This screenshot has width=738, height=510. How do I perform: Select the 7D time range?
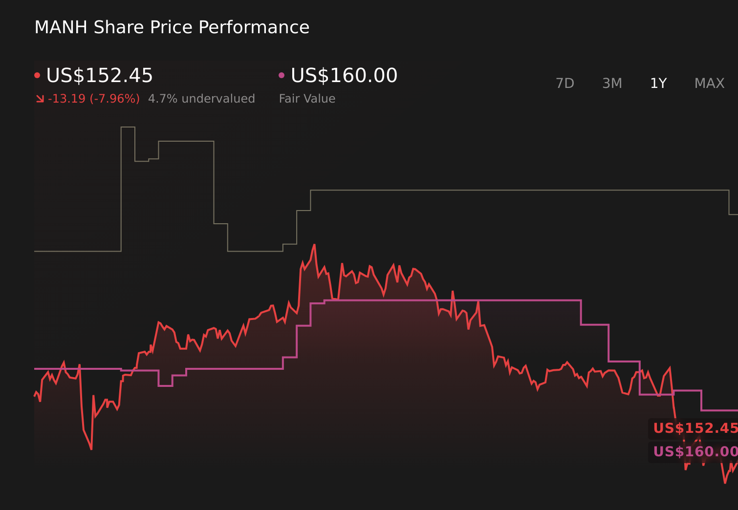pos(565,83)
